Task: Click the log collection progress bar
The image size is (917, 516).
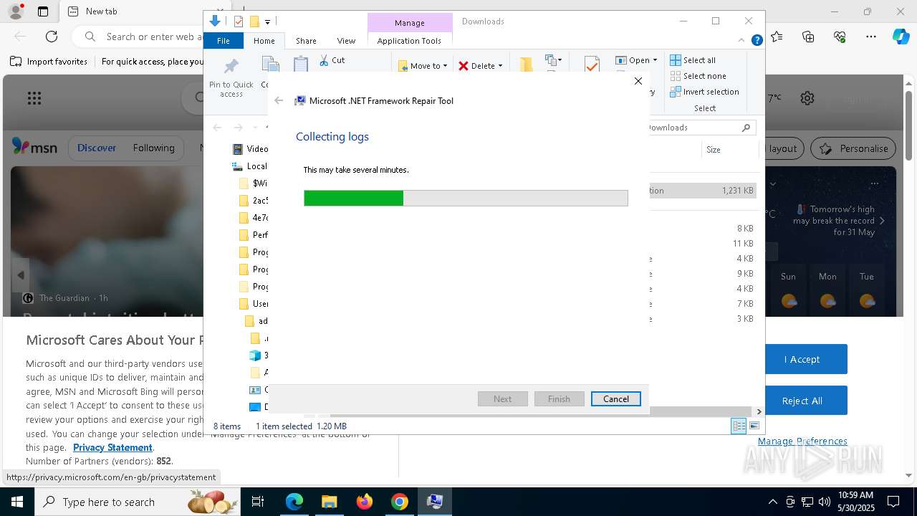Action: pos(466,198)
